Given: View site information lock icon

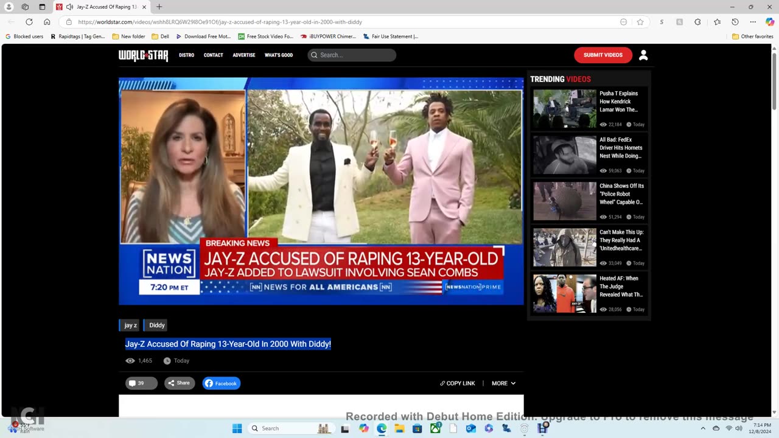Looking at the screenshot, I should [x=69, y=22].
